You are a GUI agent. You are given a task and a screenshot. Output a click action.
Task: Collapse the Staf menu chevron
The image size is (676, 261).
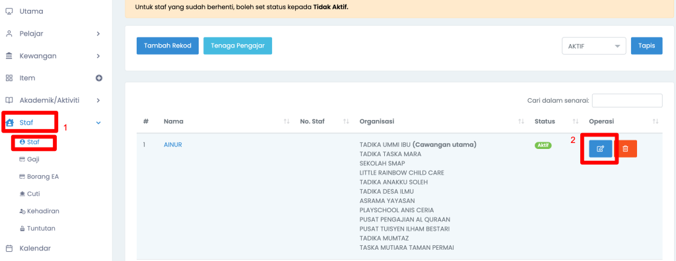[98, 123]
